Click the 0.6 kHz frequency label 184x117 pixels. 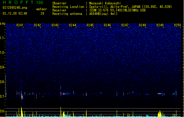point(2,111)
